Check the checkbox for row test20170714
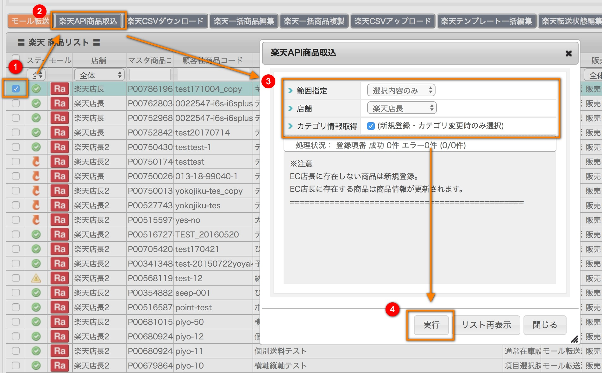602x373 pixels. pyautogui.click(x=16, y=132)
